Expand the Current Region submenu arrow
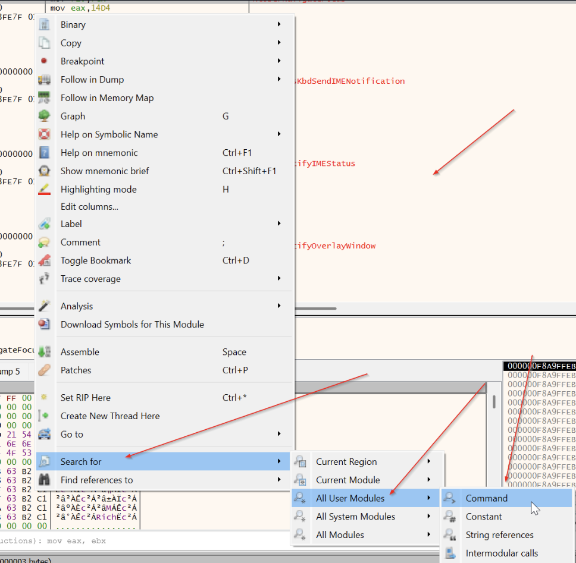 click(428, 462)
